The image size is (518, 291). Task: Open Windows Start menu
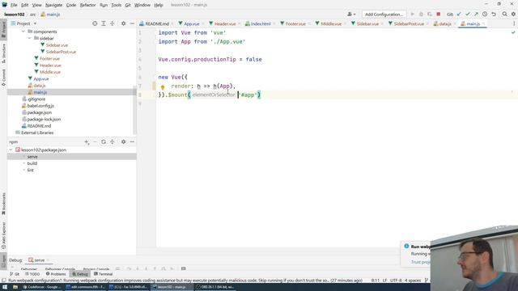5,287
